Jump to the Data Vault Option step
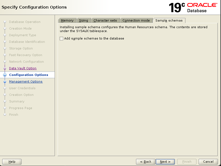 click(x=23, y=68)
